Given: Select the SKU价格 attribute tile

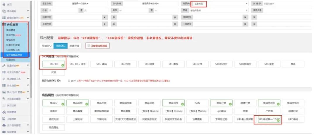Looking at the screenshot, I should click(x=197, y=64).
